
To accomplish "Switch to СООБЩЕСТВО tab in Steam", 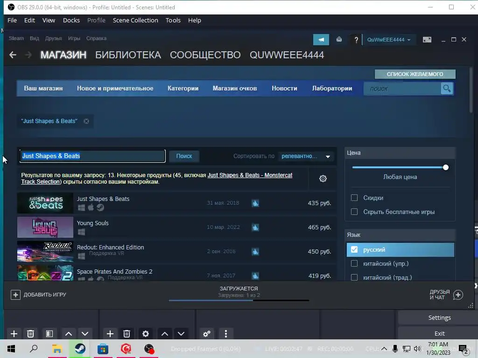I will (205, 55).
